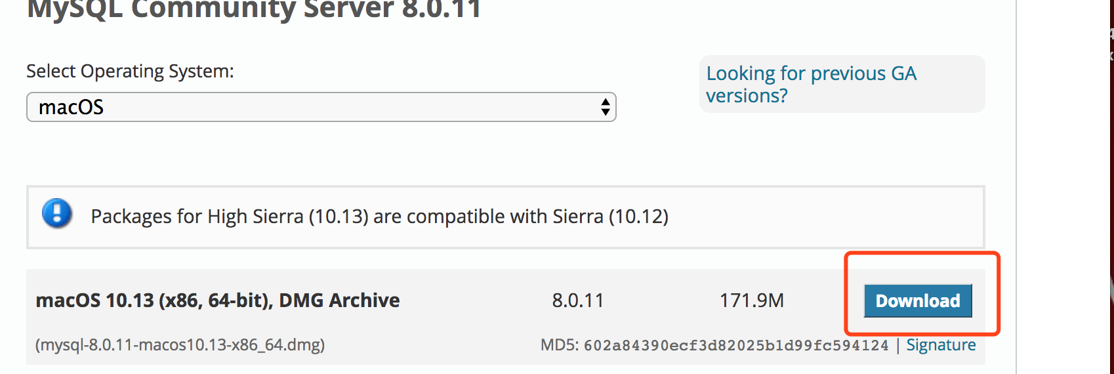The width and height of the screenshot is (1114, 374).
Task: Click the word macOS inside the selector
Action: (x=71, y=107)
